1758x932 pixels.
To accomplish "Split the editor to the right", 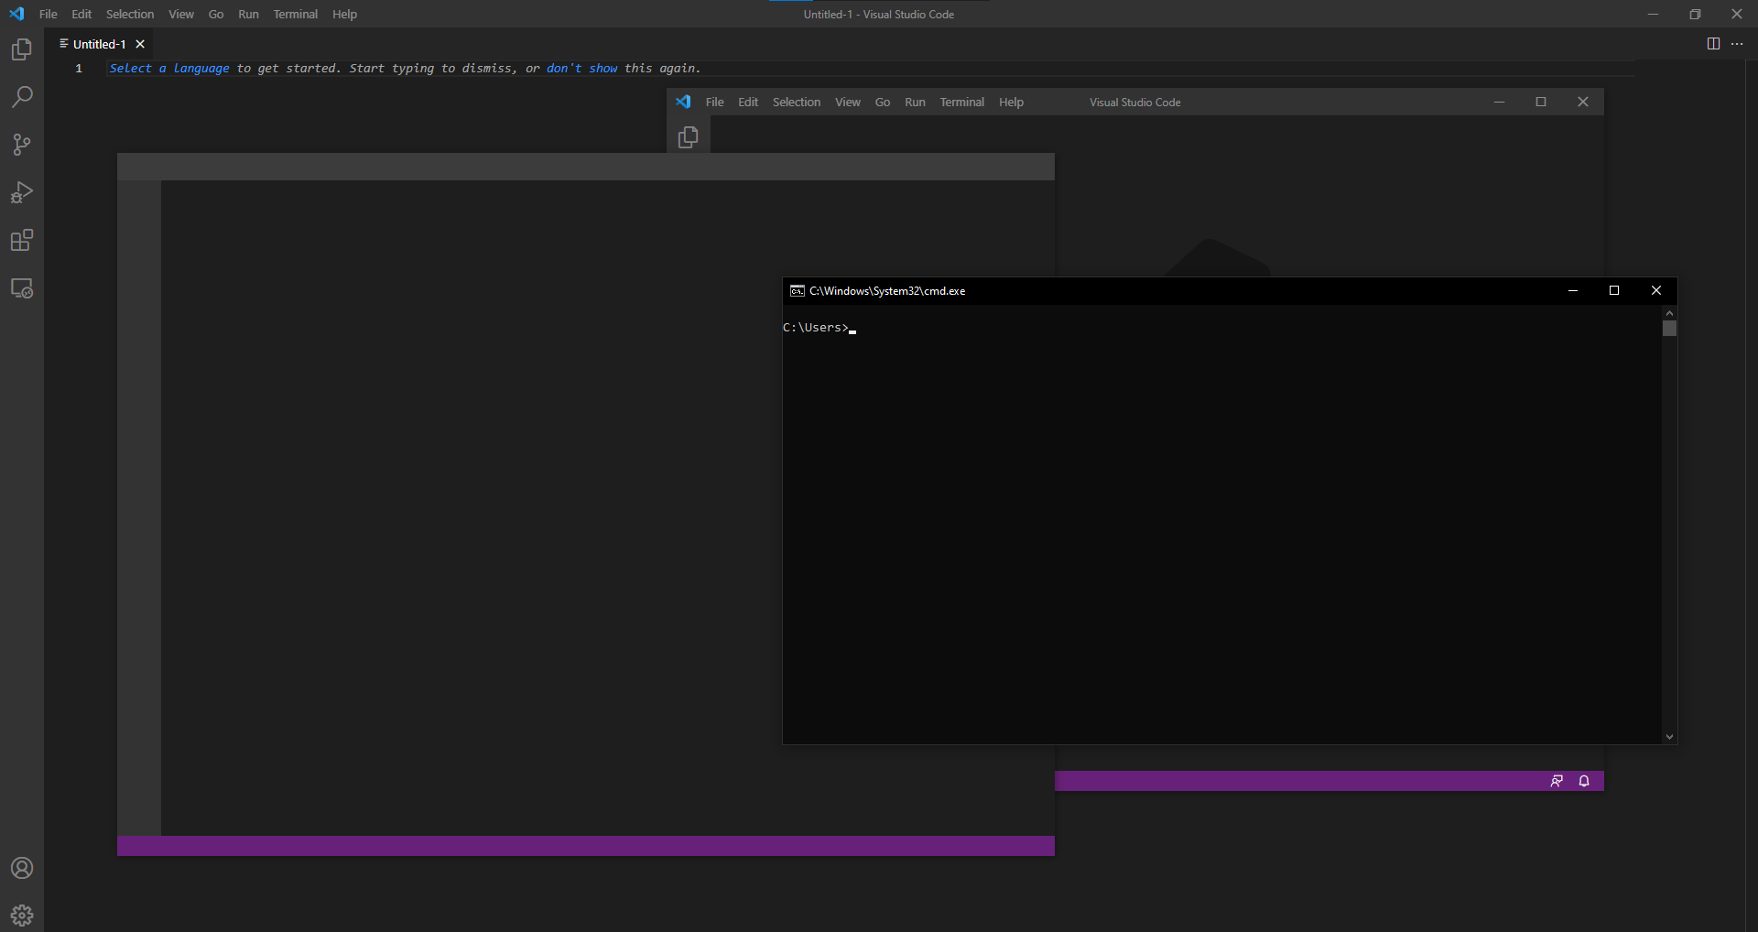I will 1713,44.
